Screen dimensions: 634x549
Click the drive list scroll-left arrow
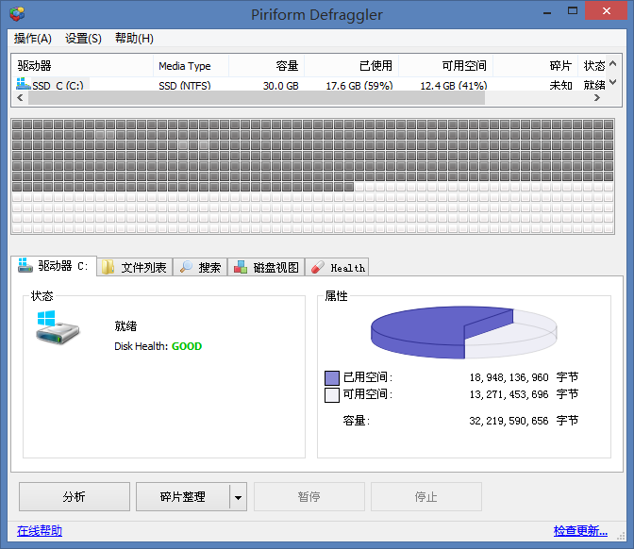click(20, 98)
